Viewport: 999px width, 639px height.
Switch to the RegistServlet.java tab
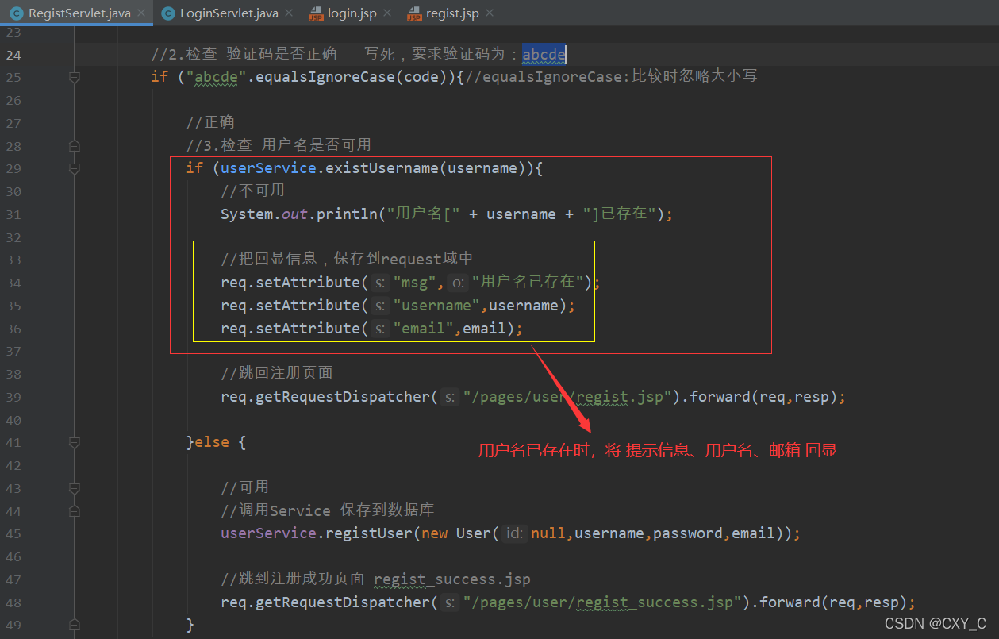point(79,13)
